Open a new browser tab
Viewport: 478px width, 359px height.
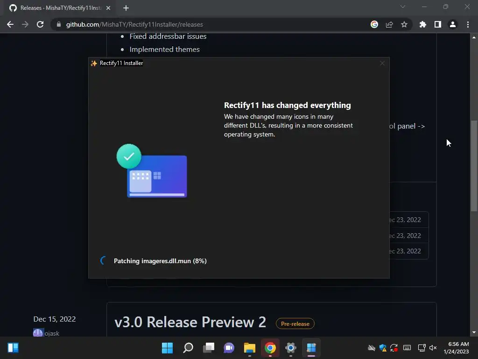click(x=126, y=8)
